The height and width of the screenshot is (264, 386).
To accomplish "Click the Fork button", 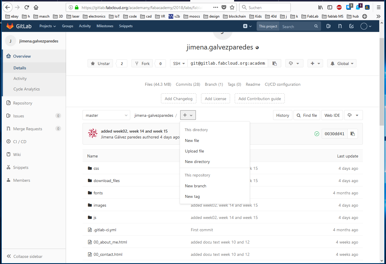I will click(142, 64).
